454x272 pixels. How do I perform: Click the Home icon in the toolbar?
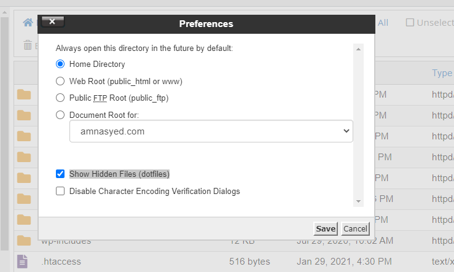28,22
